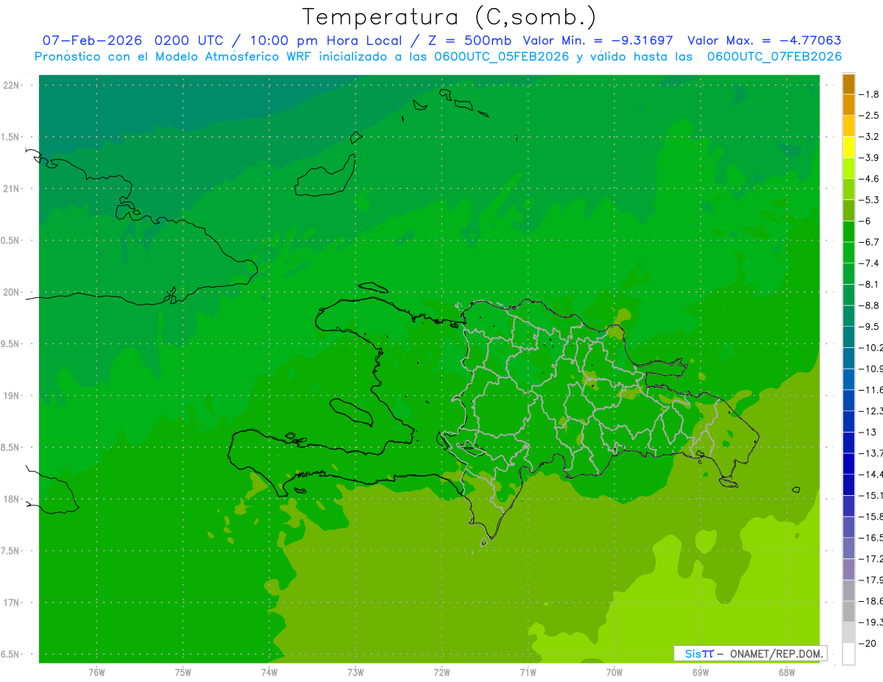
Task: Click the "68W" longitude label
Action: [x=787, y=672]
